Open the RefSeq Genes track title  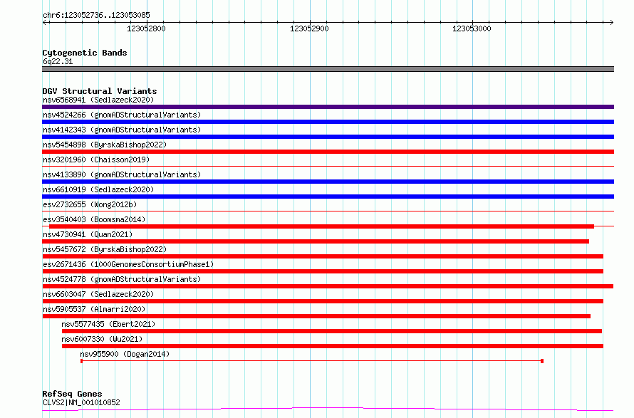click(72, 394)
